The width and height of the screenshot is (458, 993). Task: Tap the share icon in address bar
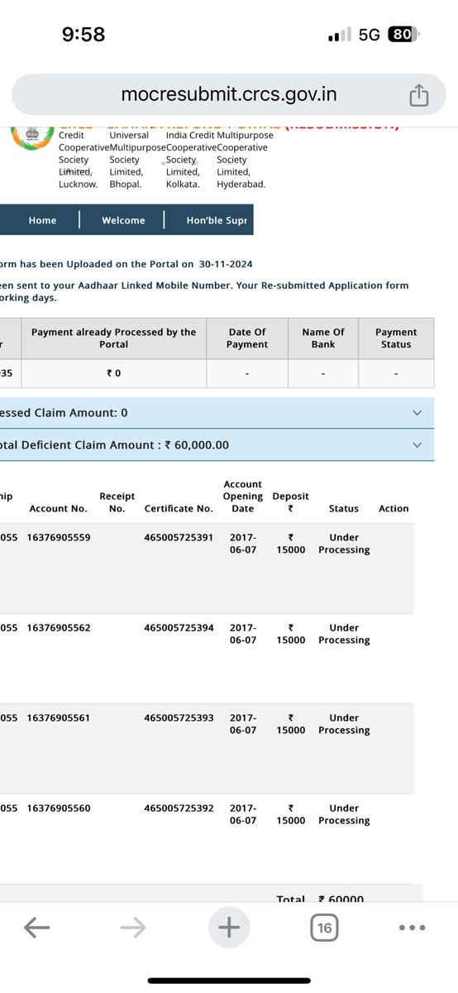pyautogui.click(x=419, y=94)
